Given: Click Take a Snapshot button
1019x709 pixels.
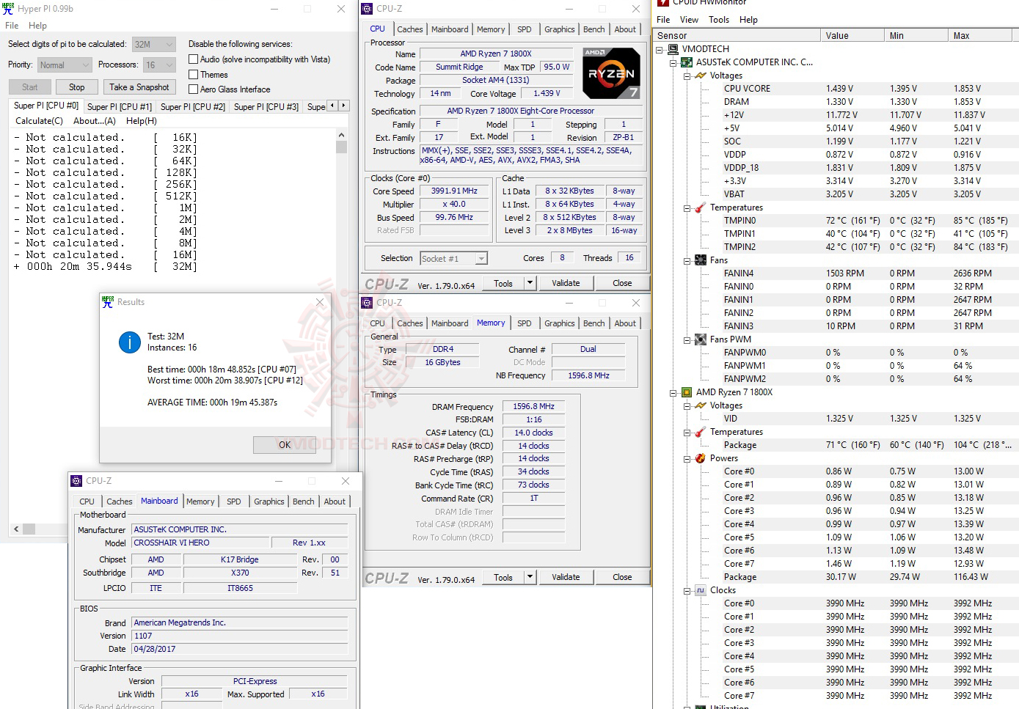Looking at the screenshot, I should [139, 87].
